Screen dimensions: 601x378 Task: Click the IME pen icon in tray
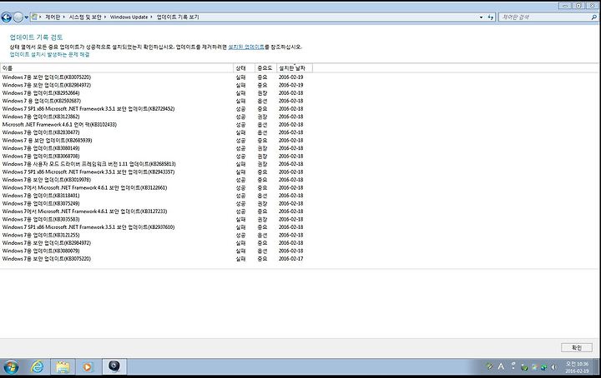[489, 366]
